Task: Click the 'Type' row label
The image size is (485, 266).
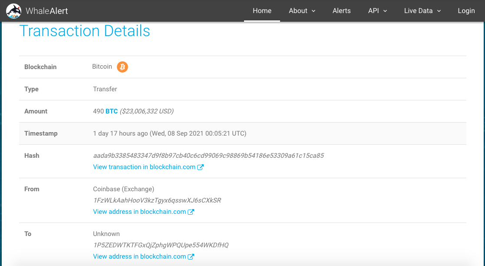Action: click(x=32, y=89)
